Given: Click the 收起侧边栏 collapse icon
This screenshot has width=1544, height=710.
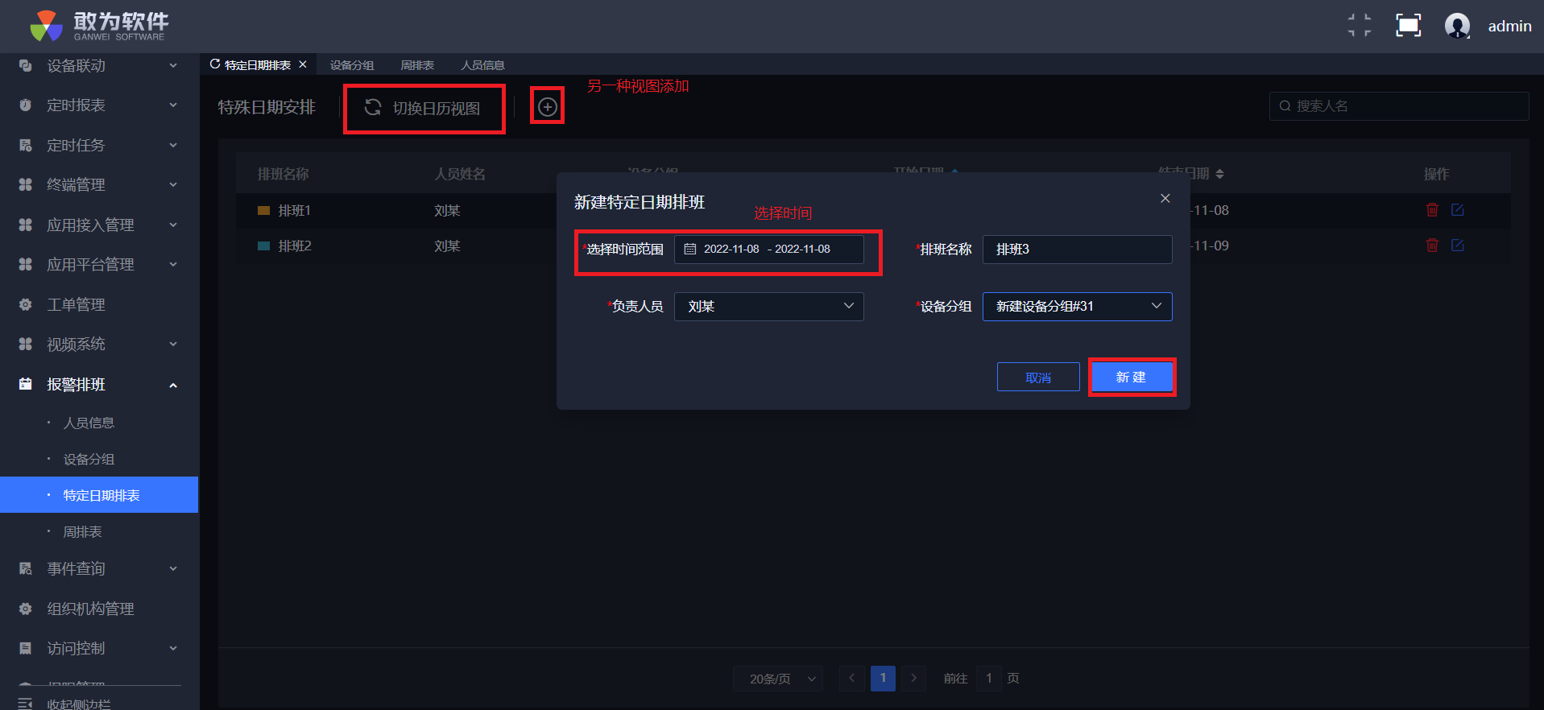Looking at the screenshot, I should (x=26, y=704).
